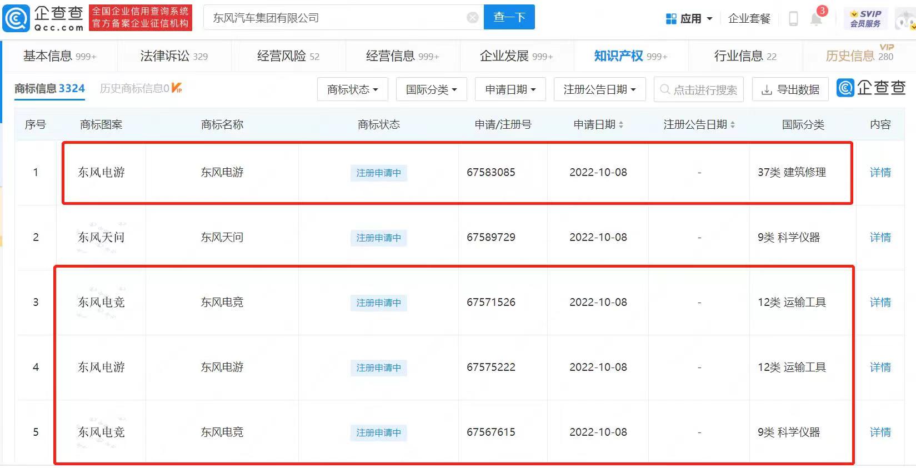Click the 导出数据 button
The width and height of the screenshot is (916, 468).
coord(790,89)
